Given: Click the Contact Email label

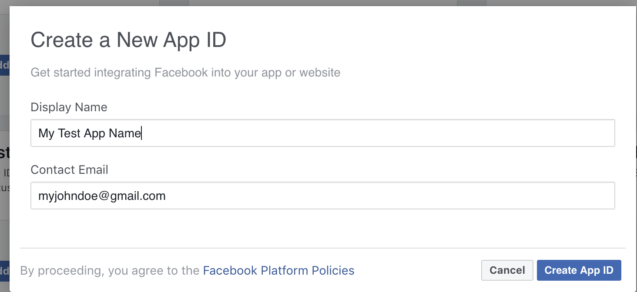Looking at the screenshot, I should [x=69, y=170].
